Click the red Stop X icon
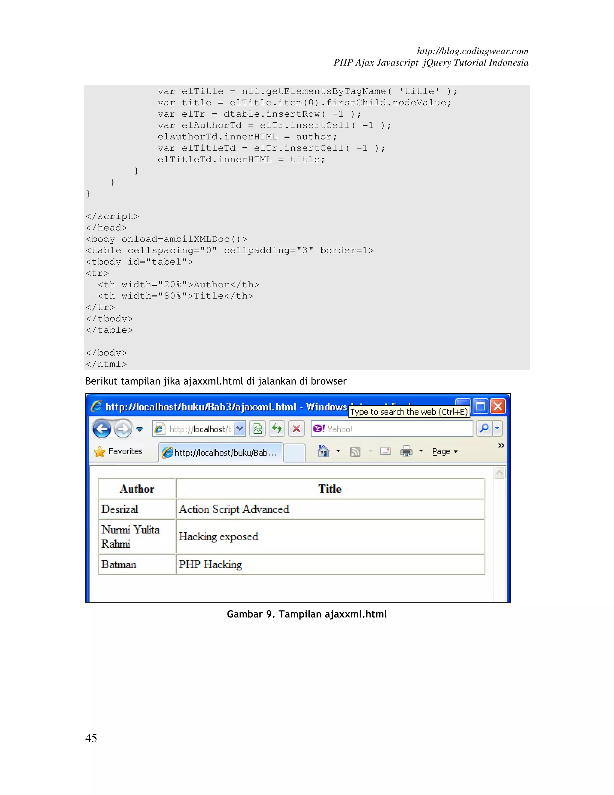Screen dimensions: 614x795 (297, 429)
